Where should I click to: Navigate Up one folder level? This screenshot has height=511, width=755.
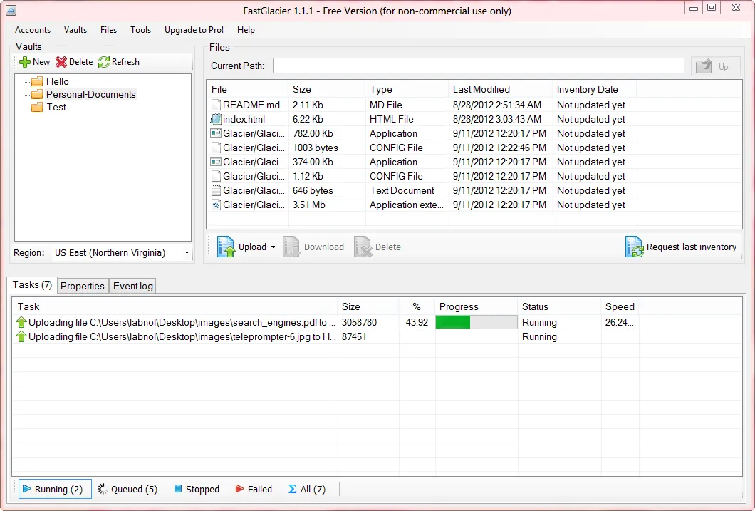716,66
